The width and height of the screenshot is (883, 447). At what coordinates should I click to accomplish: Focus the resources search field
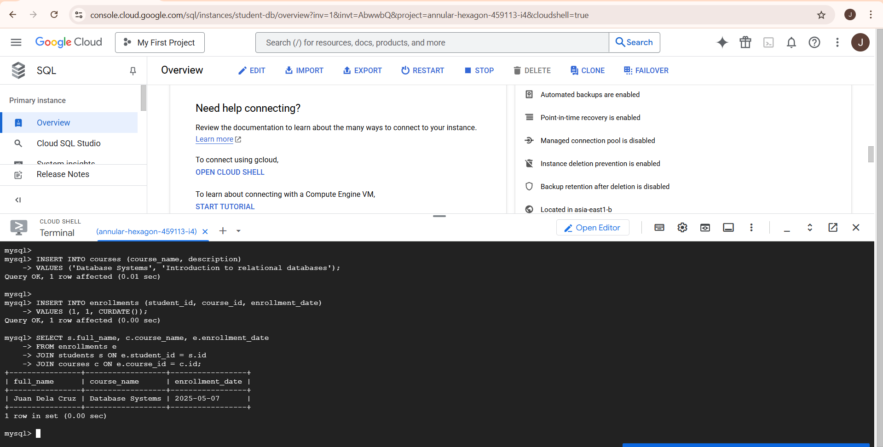(432, 42)
